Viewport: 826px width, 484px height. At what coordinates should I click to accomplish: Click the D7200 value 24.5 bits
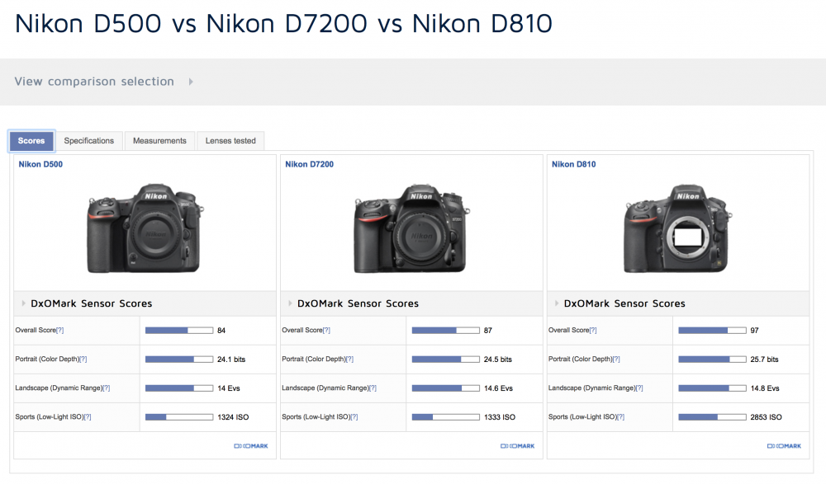coord(498,359)
